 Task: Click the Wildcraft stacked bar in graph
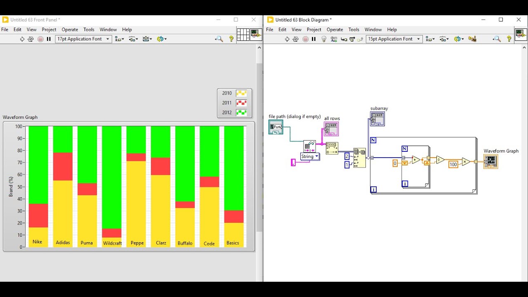(x=112, y=186)
